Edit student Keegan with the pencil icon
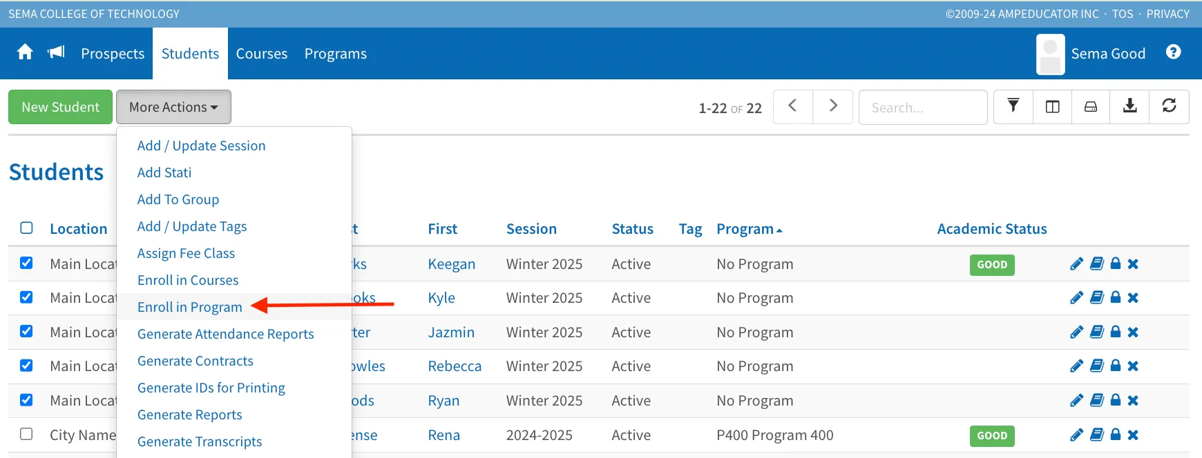Screen dimensions: 1202x458 point(1076,264)
